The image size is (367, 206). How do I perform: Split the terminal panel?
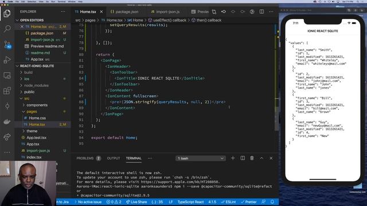243,158
